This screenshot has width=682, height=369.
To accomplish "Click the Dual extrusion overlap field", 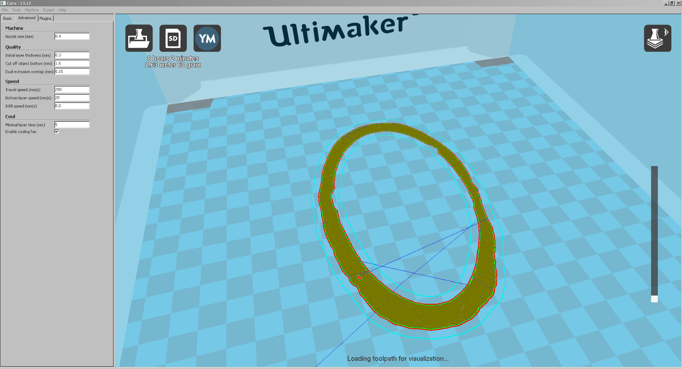I will coord(72,72).
